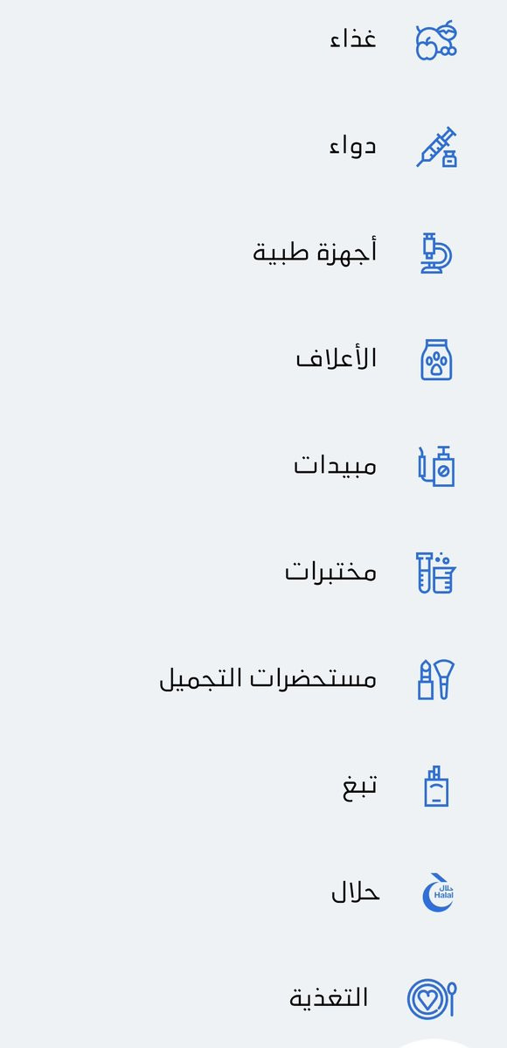Go to the حلال section
507x1048 pixels.
355,892
